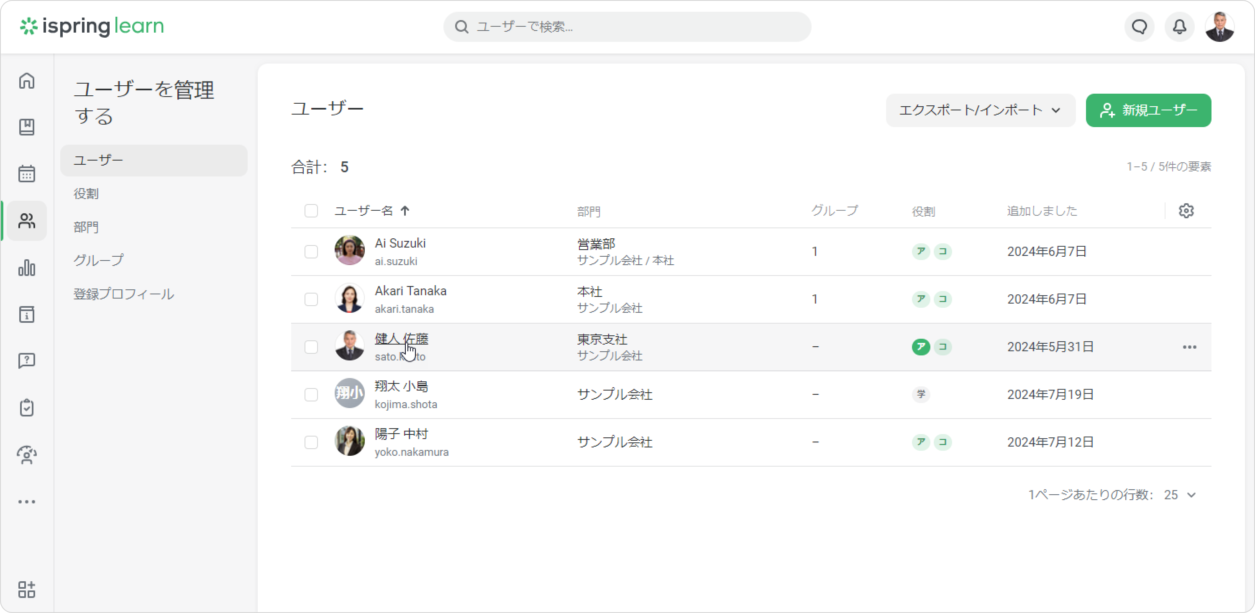Toggle the select-all header checkbox
Viewport: 1255px width, 613px height.
coord(311,211)
